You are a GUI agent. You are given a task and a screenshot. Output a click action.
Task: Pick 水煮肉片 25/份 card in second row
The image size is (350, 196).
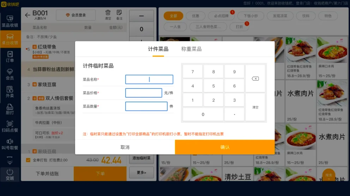pos(301,101)
